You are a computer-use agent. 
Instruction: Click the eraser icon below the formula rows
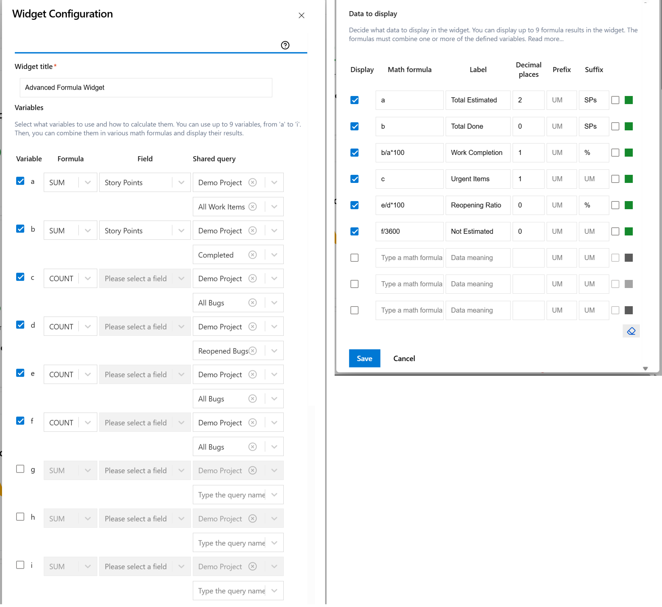631,331
